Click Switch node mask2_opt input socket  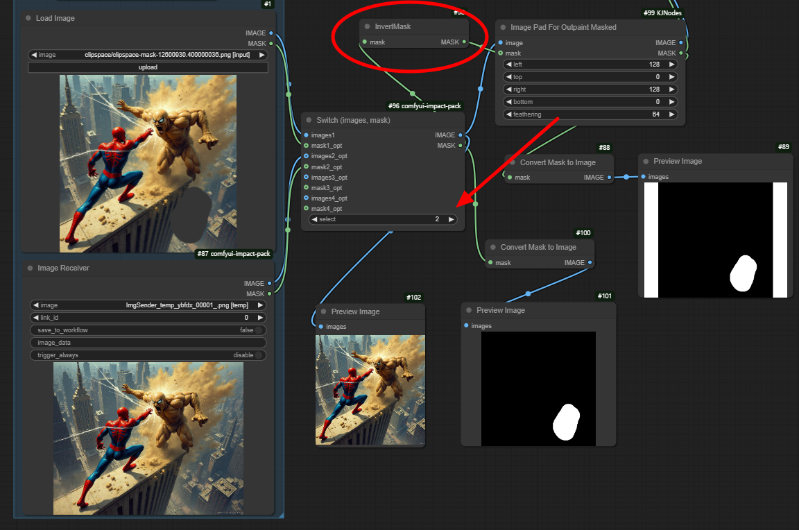point(307,166)
